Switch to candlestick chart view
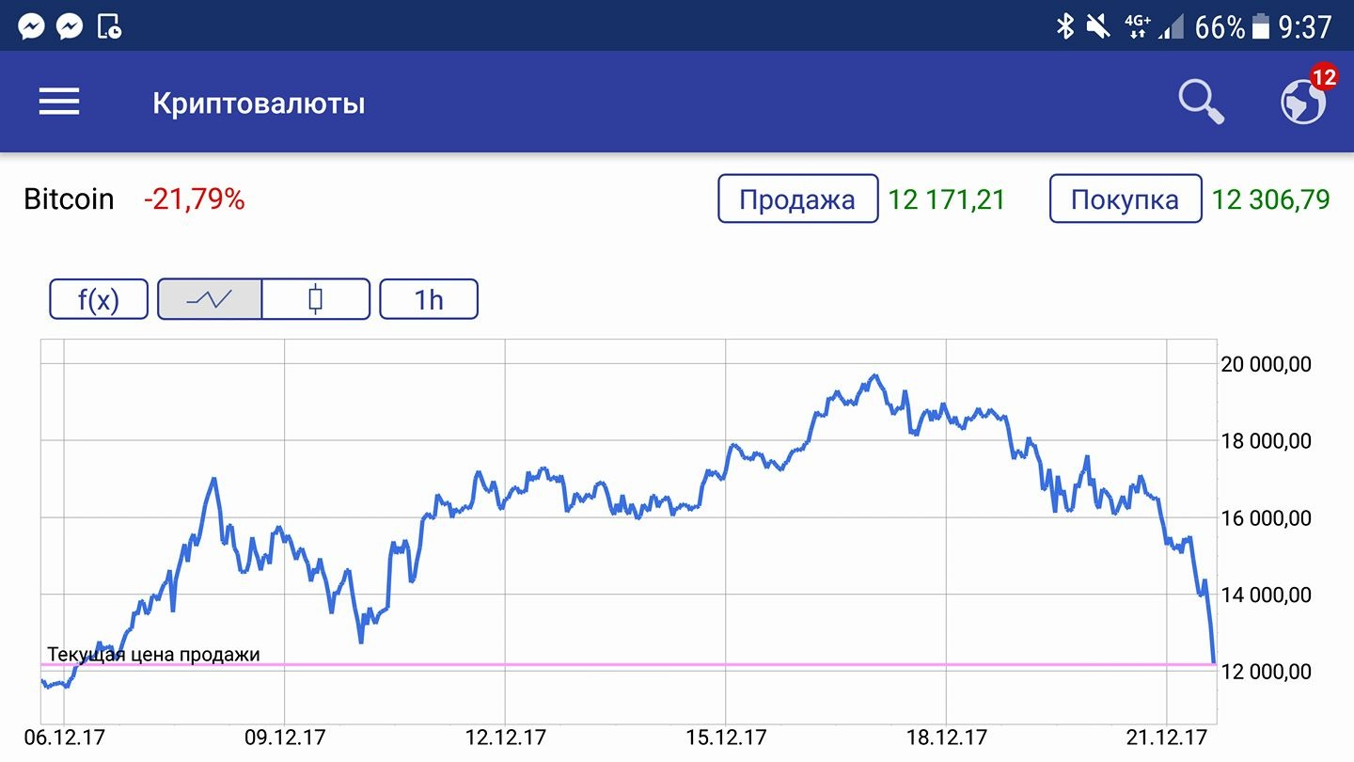1354x762 pixels. tap(315, 299)
